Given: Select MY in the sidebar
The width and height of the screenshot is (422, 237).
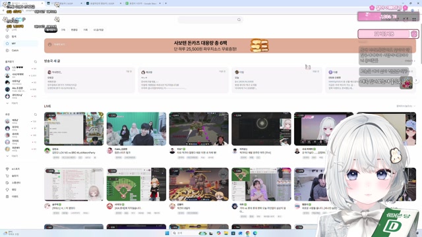Looking at the screenshot, I should pos(21,43).
